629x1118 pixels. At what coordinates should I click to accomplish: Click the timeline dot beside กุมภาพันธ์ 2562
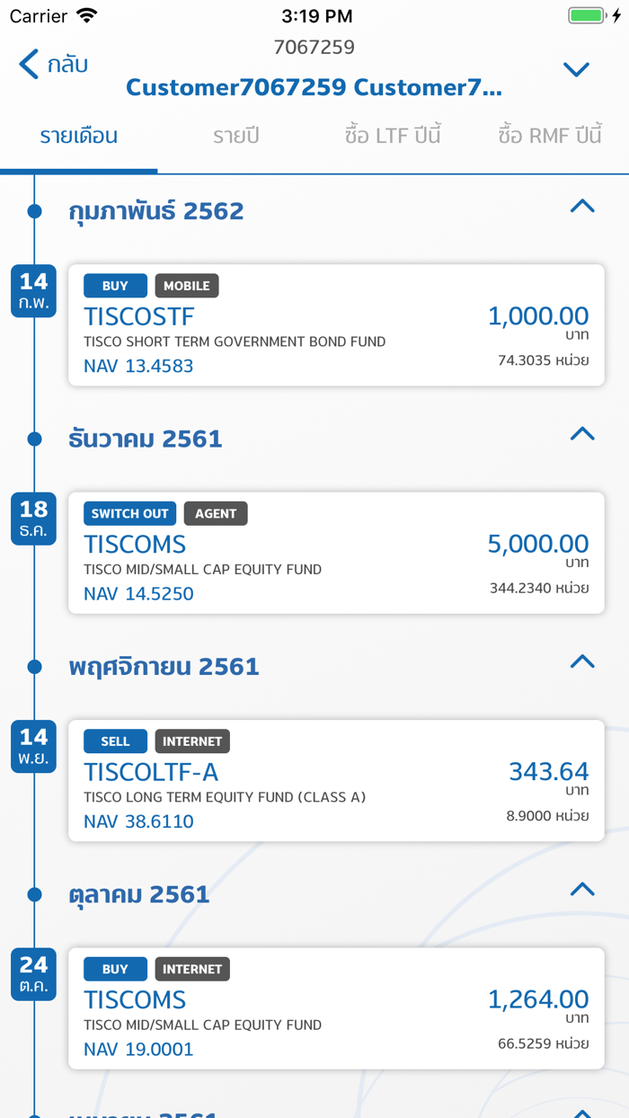click(34, 210)
